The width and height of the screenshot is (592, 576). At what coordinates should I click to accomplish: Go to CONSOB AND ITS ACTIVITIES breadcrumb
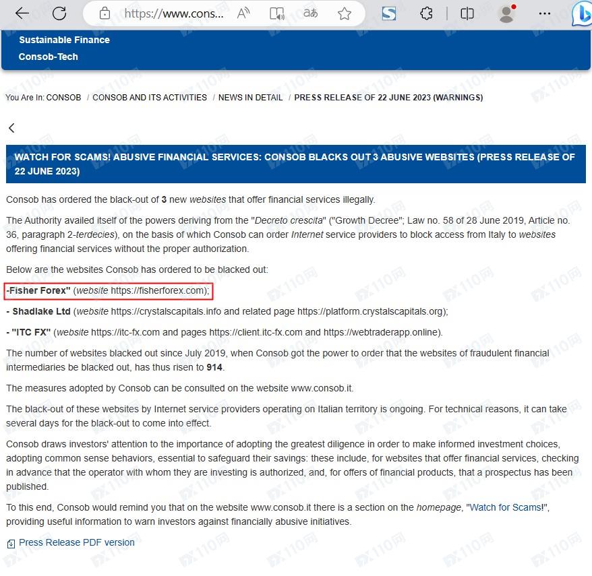click(150, 98)
